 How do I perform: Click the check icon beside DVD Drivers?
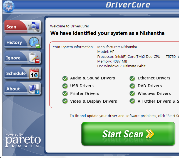click(x=132, y=86)
